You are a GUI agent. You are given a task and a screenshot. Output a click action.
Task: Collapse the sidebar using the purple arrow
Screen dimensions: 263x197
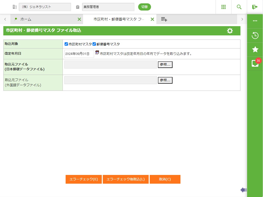243,190
